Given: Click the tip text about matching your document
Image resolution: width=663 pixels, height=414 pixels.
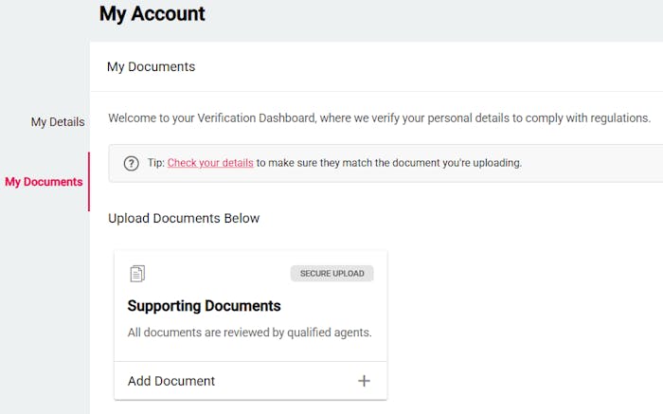Looking at the screenshot, I should pos(388,163).
